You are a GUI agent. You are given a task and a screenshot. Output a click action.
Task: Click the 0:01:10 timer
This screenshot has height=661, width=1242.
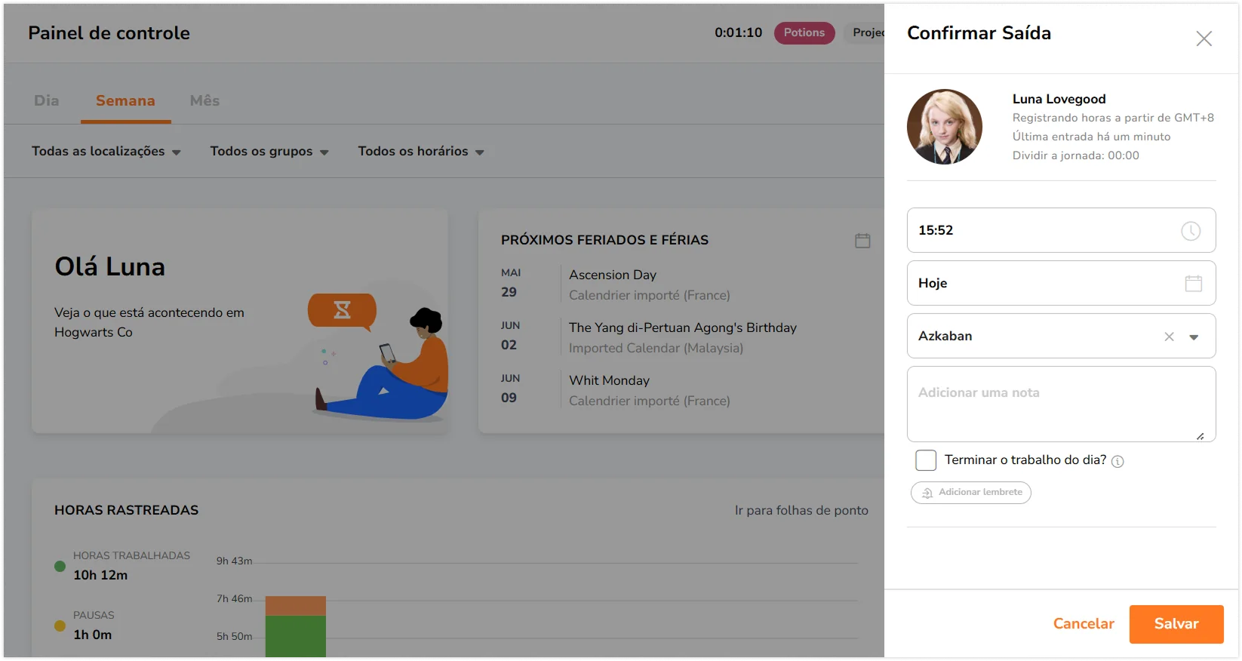click(738, 32)
